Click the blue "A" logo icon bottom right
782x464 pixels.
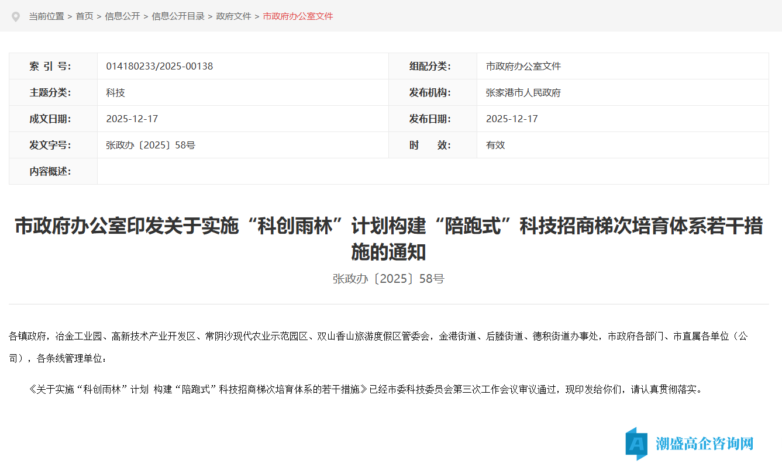(638, 444)
